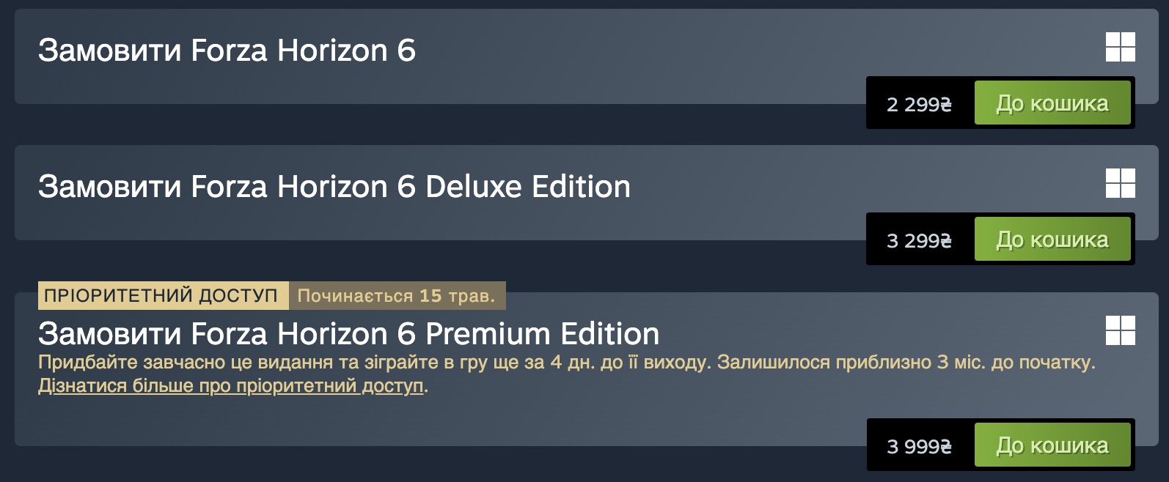Click the "ПРІОРИТЕТНИЙ ДОСТУП" badge

161,296
